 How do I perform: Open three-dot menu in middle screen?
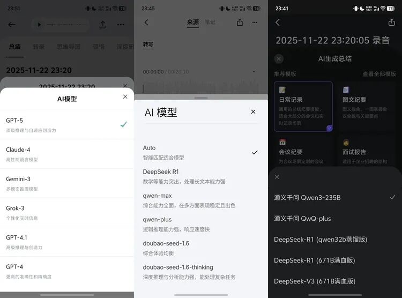[255, 23]
